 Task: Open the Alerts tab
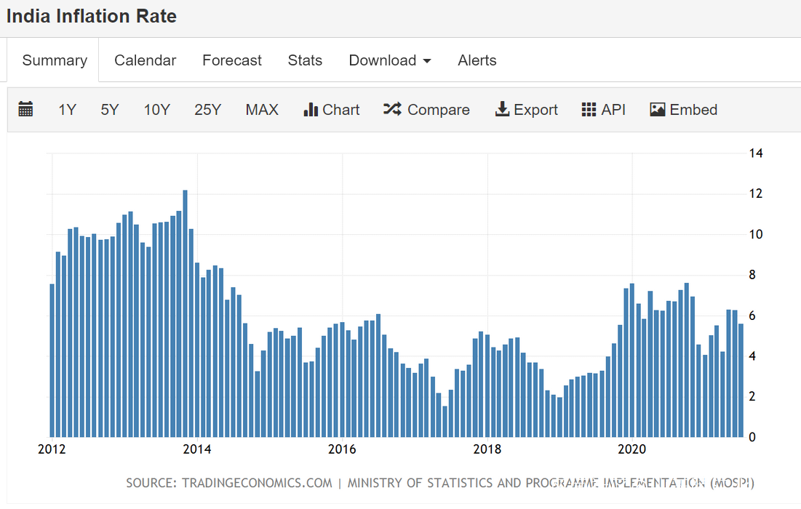[477, 60]
